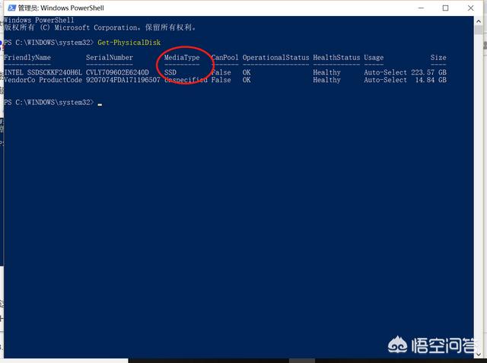Minimize the PowerShell window
Screen dimensions: 487x363
pyautogui.click(x=421, y=8)
